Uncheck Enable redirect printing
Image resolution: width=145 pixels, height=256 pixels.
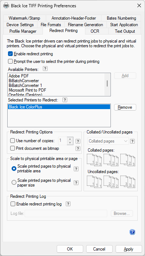pos(10,54)
